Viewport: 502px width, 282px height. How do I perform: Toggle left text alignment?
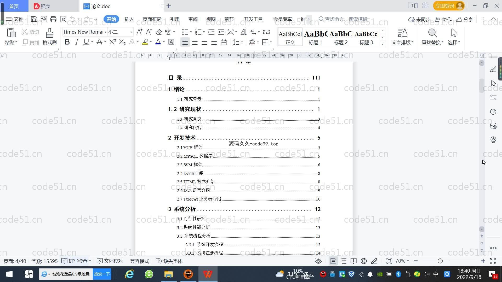(185, 42)
